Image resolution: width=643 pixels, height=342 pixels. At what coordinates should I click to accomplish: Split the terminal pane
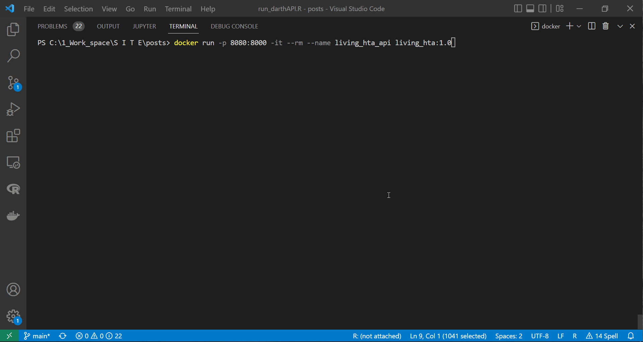(x=591, y=26)
